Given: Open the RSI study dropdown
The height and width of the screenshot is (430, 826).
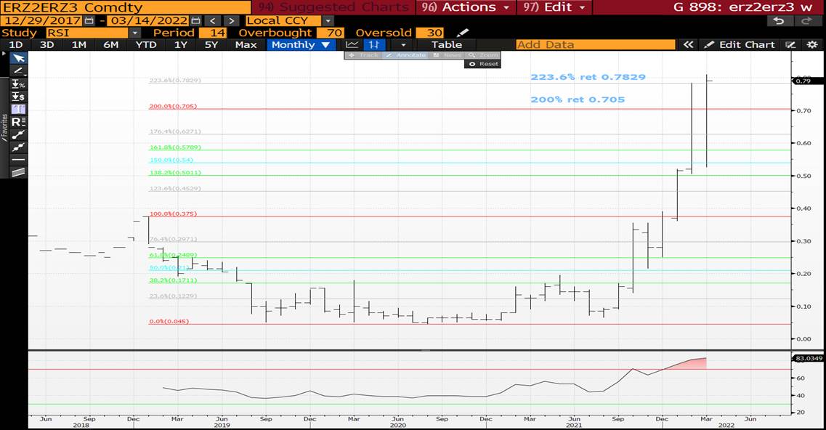Looking at the screenshot, I should (x=135, y=33).
